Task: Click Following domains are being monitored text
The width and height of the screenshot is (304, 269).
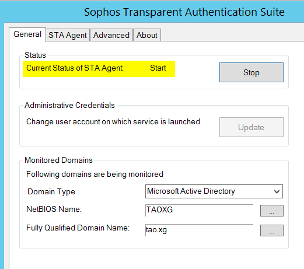Action: click(x=95, y=174)
